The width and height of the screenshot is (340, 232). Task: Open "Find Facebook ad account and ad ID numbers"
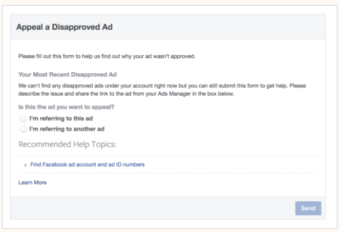87,165
